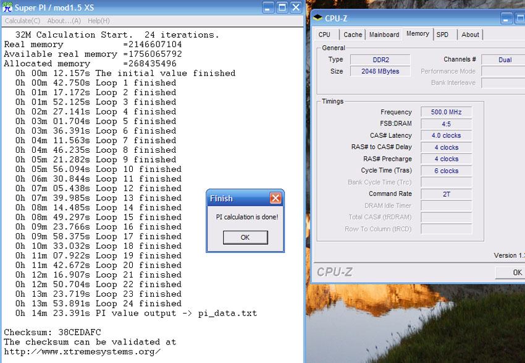Viewport: 525px width, 363px height.
Task: Switch to the SPD tab
Action: [x=442, y=35]
